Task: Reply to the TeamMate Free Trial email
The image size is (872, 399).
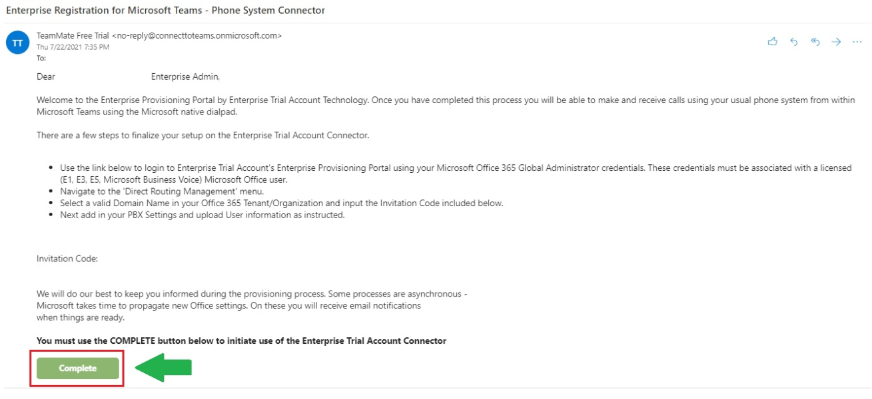Action: pos(794,42)
